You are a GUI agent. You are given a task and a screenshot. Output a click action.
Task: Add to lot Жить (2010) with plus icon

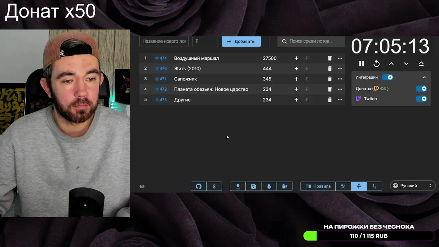click(296, 69)
